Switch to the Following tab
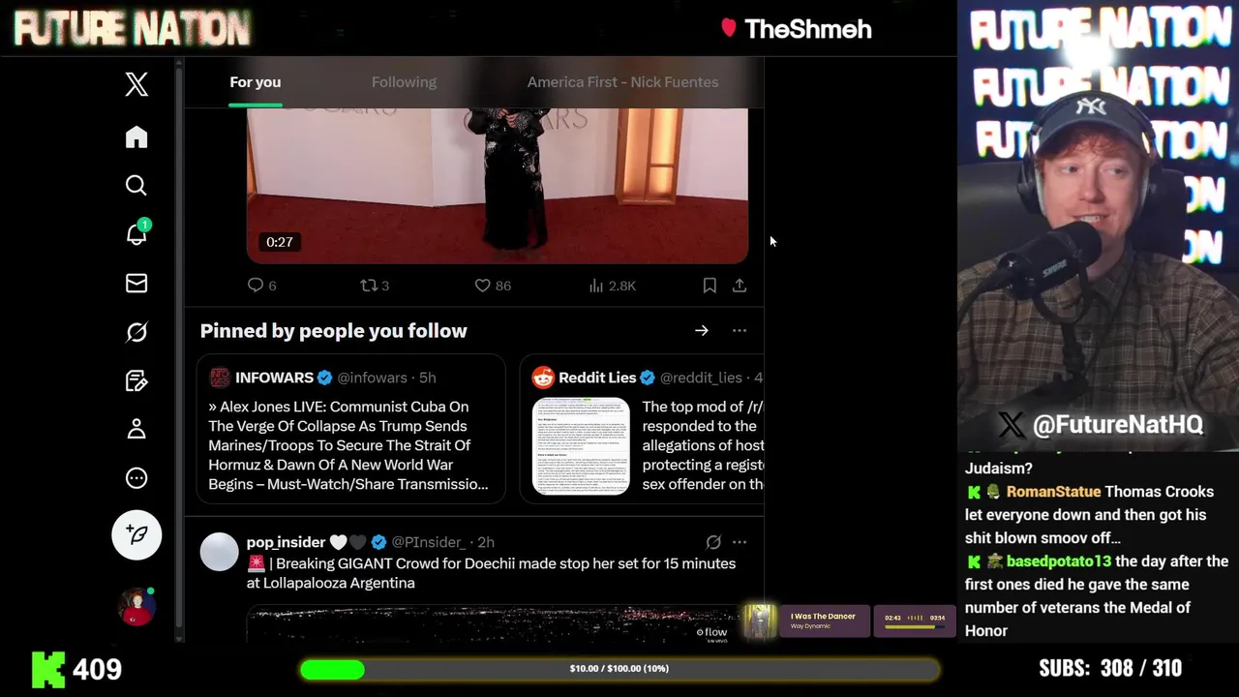This screenshot has width=1239, height=697. [x=404, y=82]
